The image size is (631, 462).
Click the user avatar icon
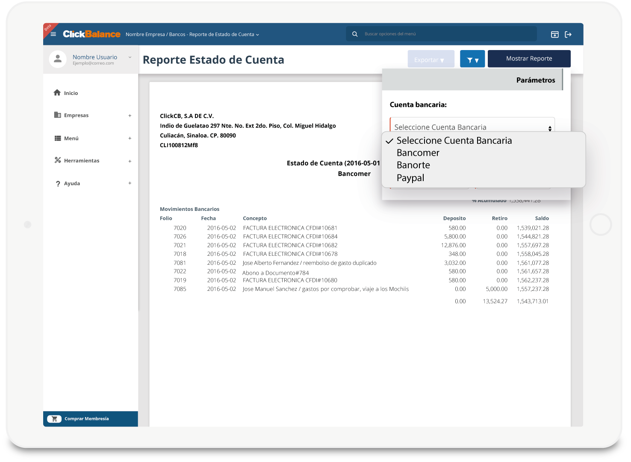point(58,59)
